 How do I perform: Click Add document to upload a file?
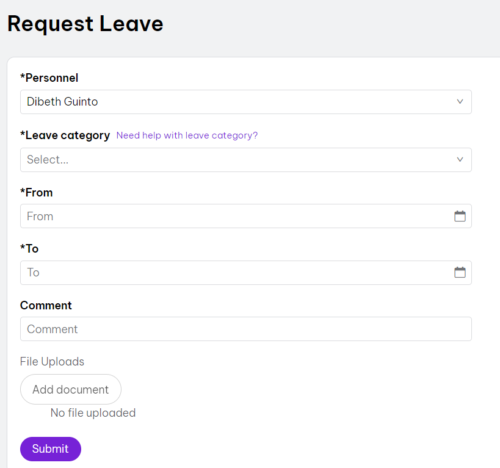click(70, 389)
